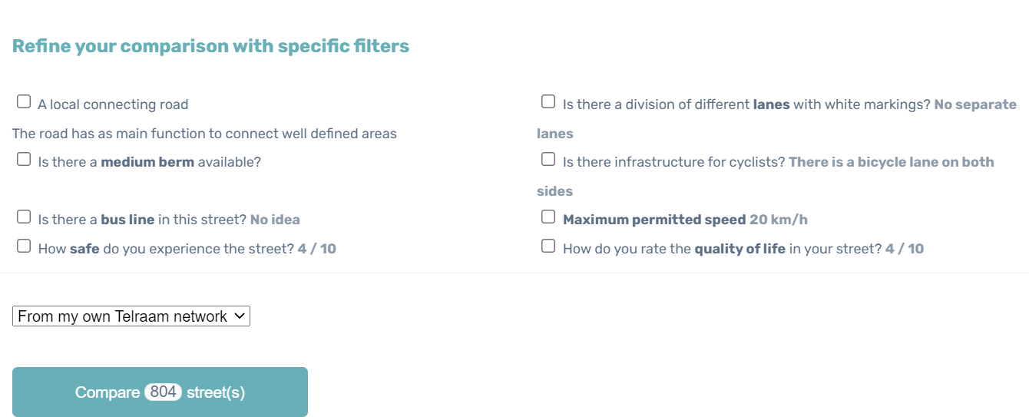Click the 'How safe do you experience' label
The image size is (1029, 417).
point(166,249)
